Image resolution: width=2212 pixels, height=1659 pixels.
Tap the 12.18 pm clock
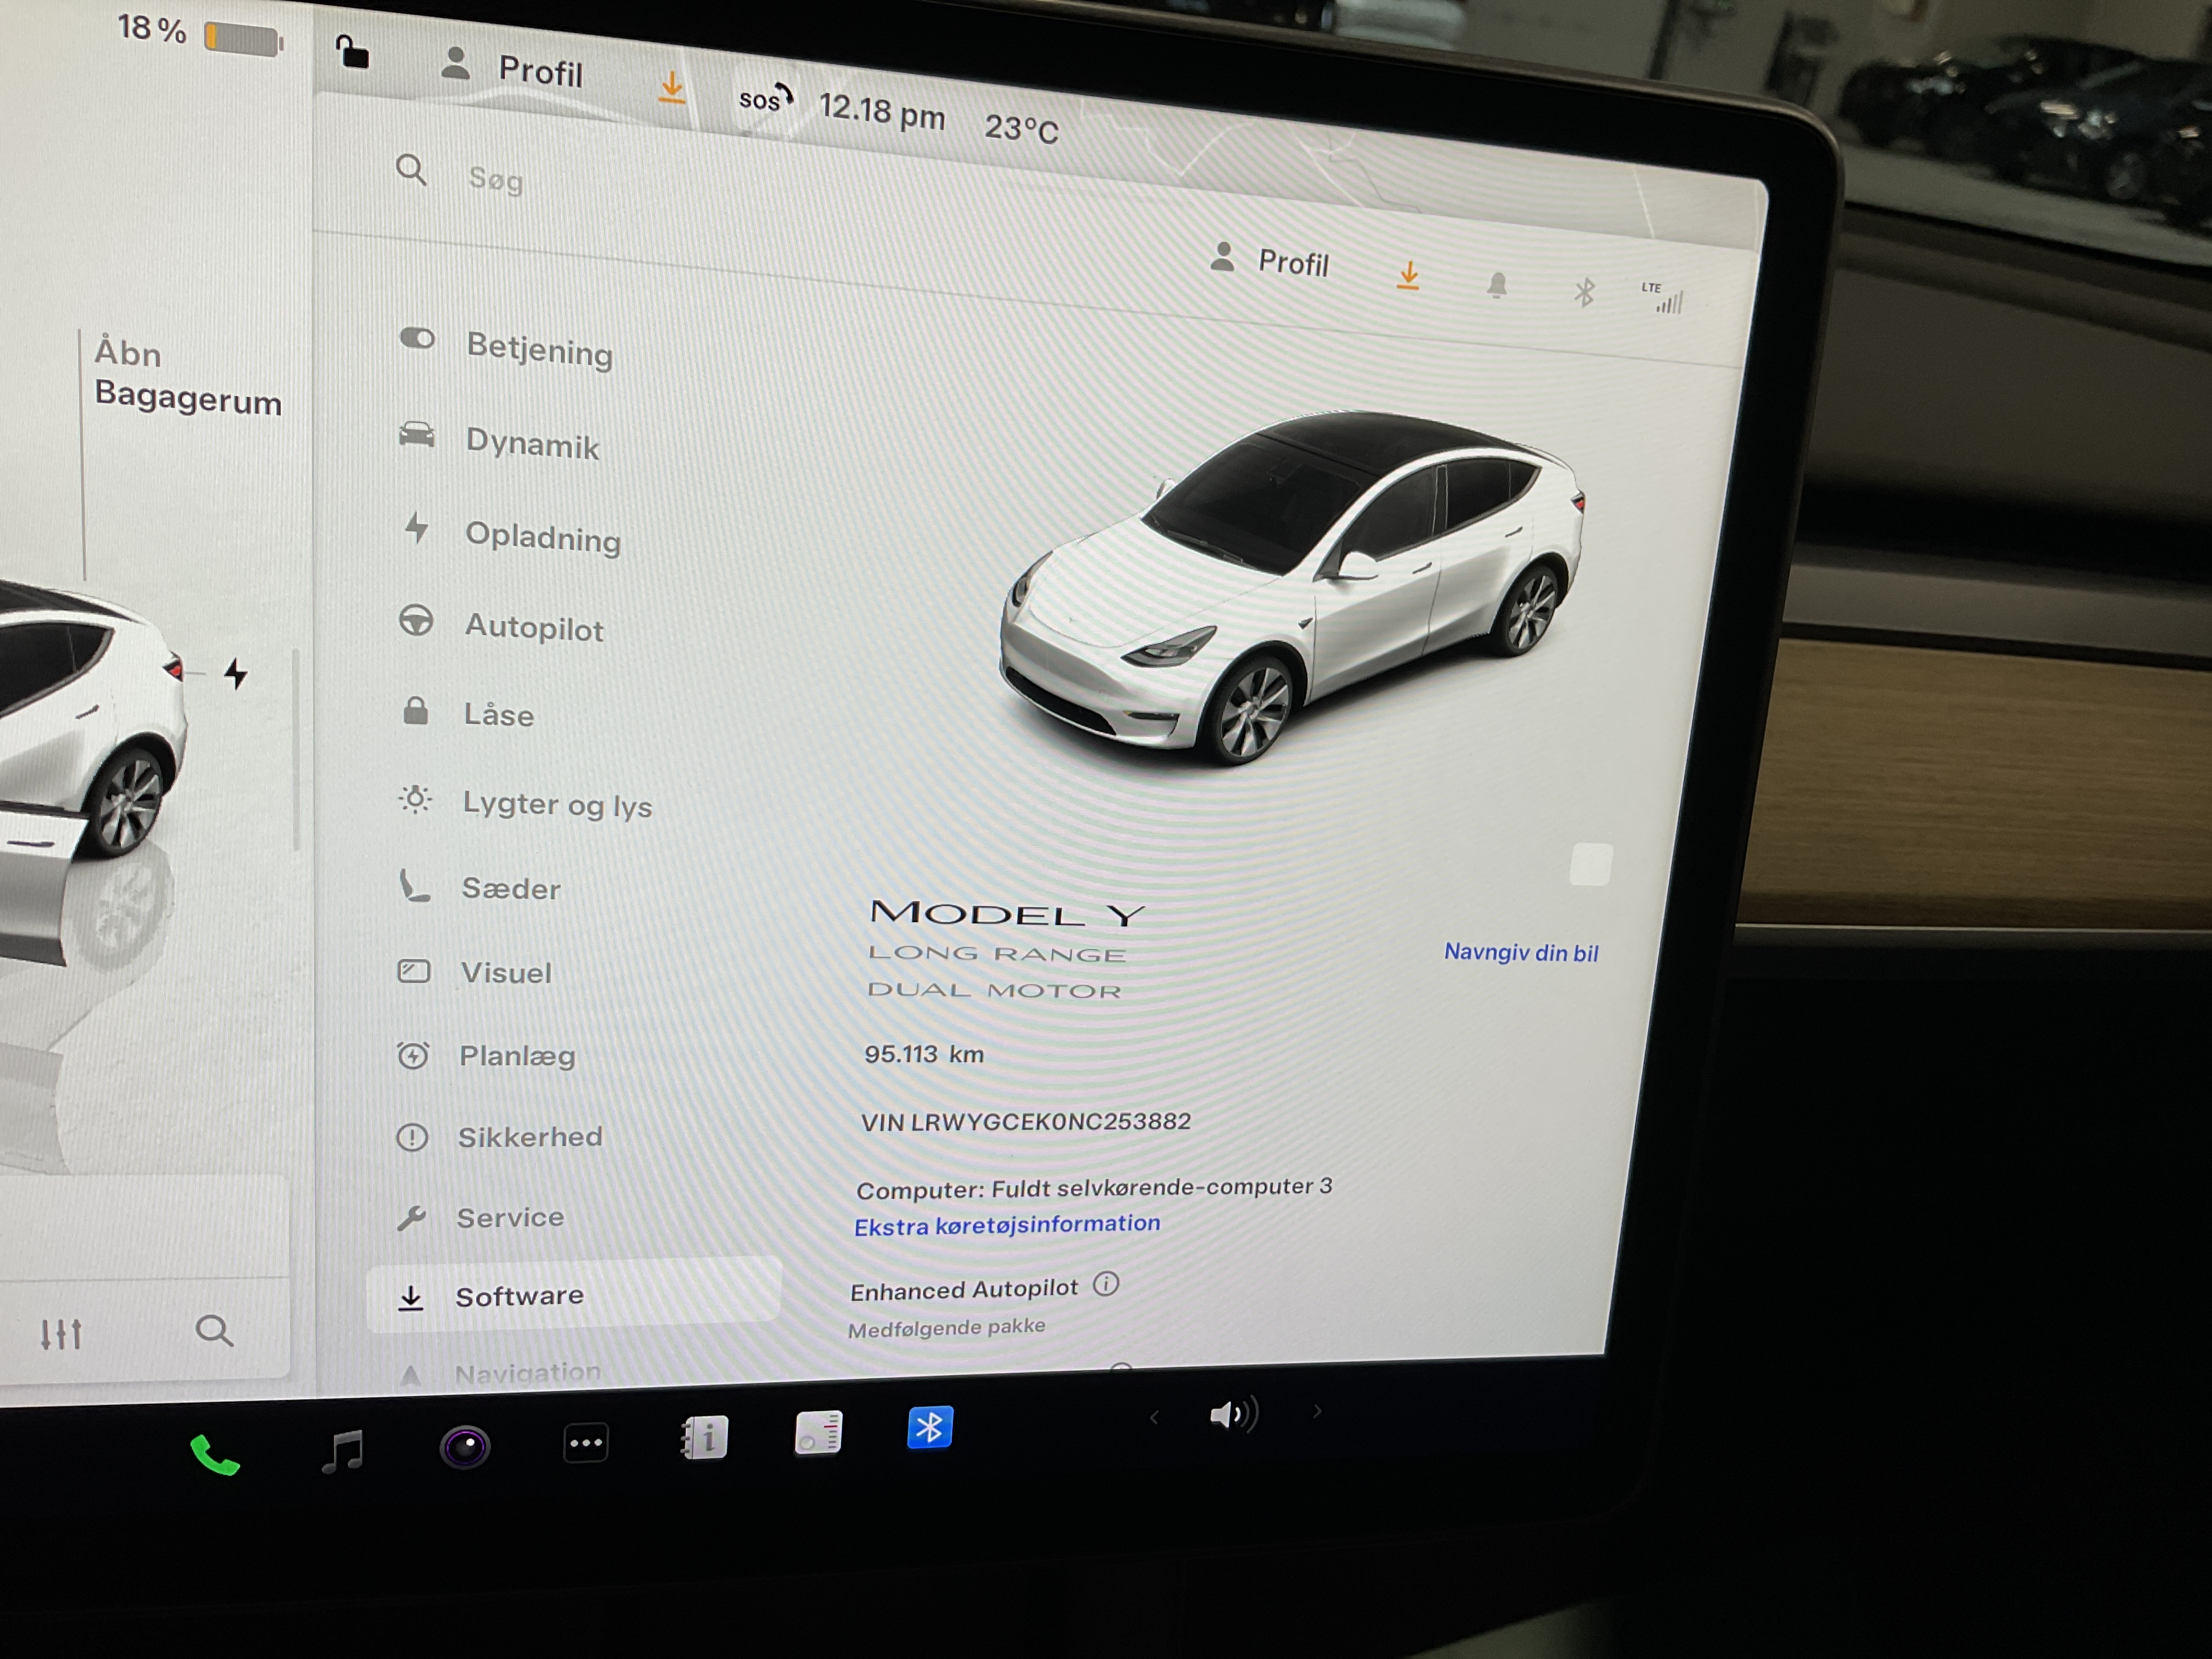pos(881,111)
